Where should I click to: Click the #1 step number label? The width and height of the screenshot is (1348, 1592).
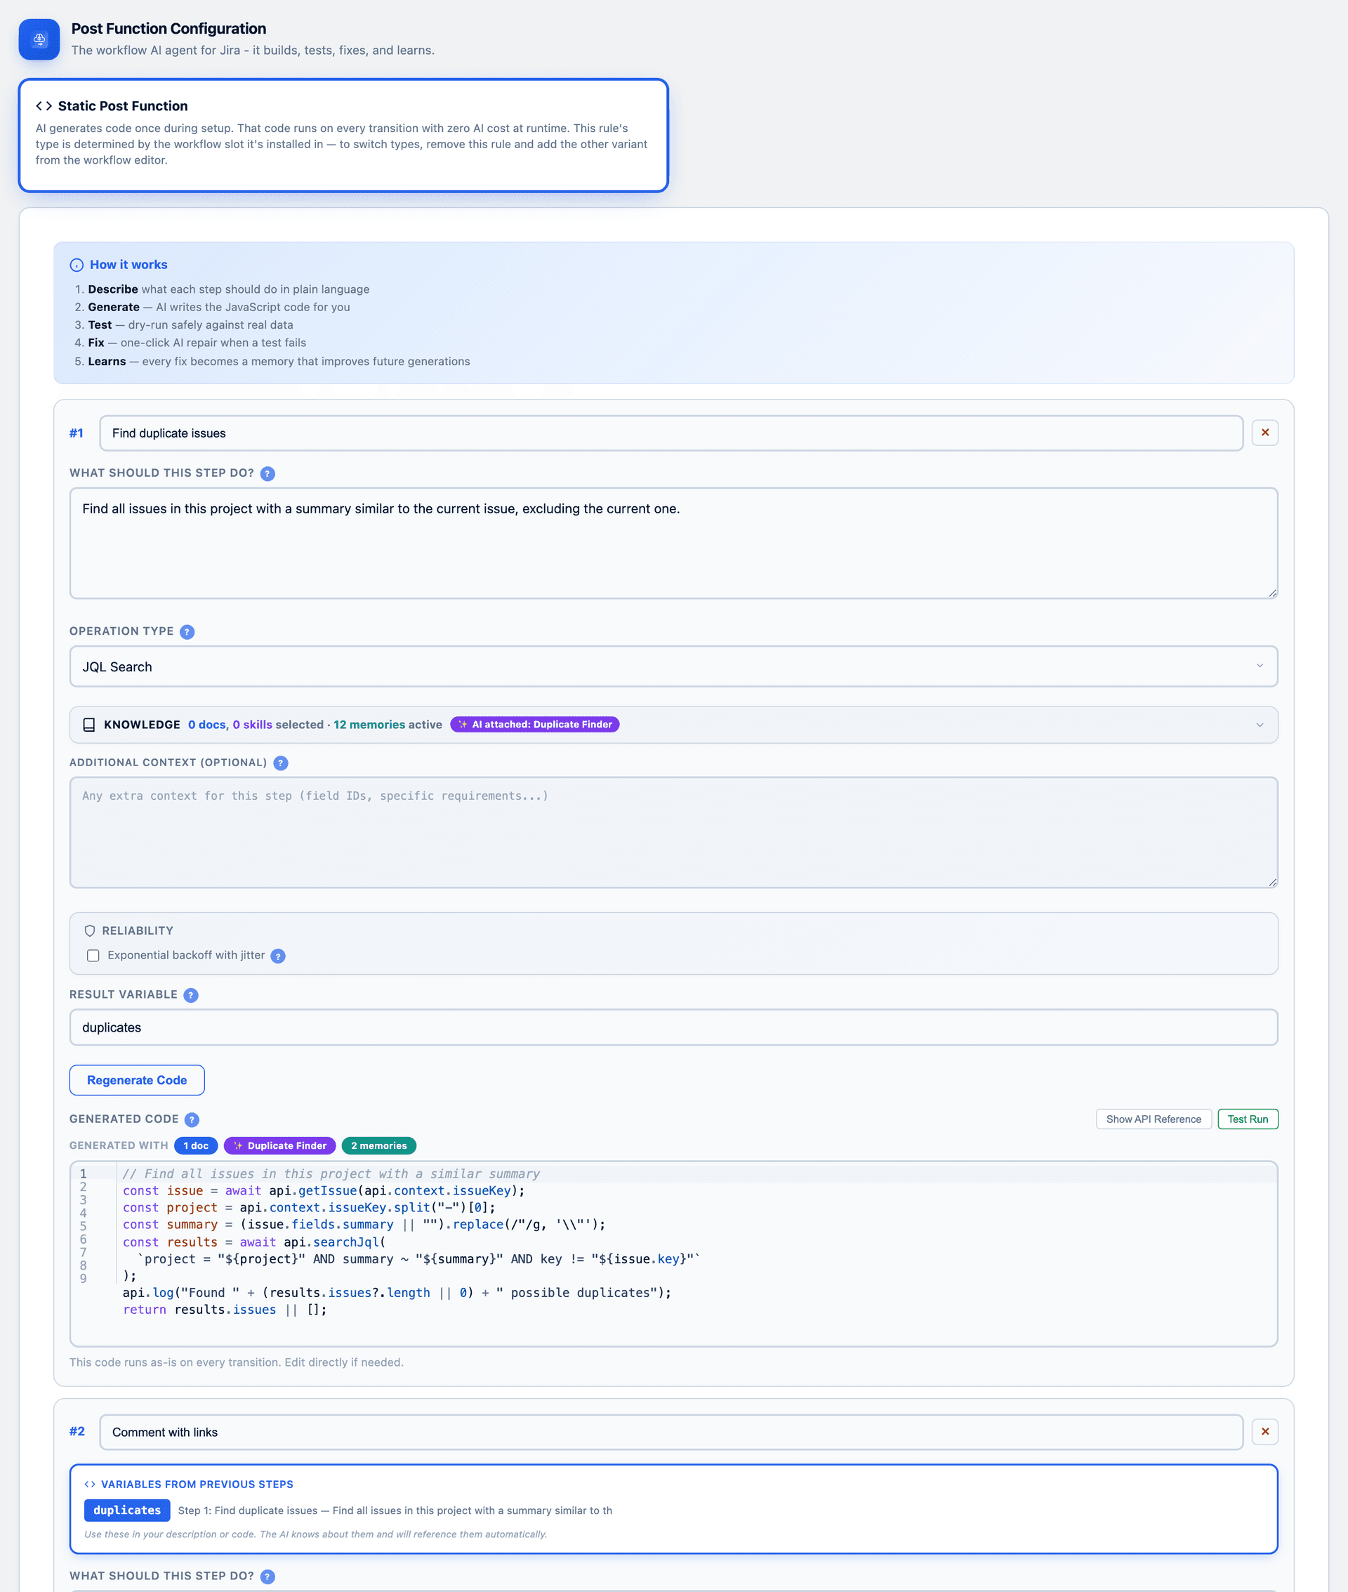pyautogui.click(x=77, y=433)
